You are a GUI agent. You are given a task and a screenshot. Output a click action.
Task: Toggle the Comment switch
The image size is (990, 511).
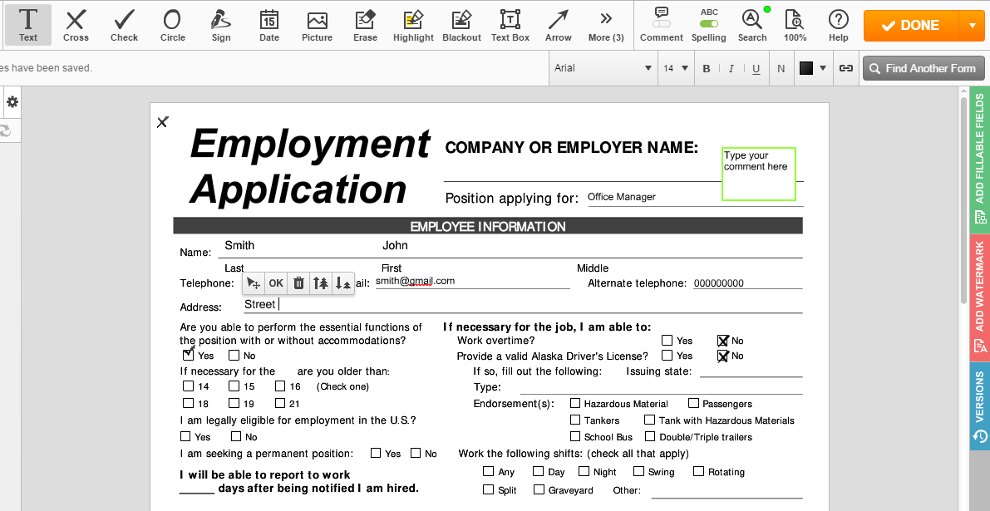(x=662, y=23)
